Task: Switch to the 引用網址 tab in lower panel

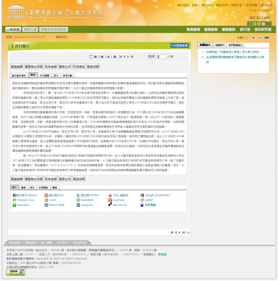Action: click(x=43, y=187)
